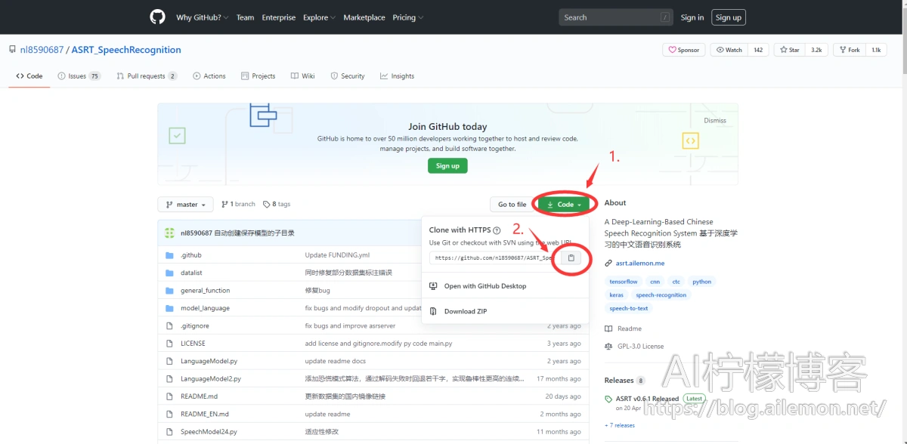Screen dimensions: 907x444
Task: Open the Team page in header
Action: click(245, 17)
